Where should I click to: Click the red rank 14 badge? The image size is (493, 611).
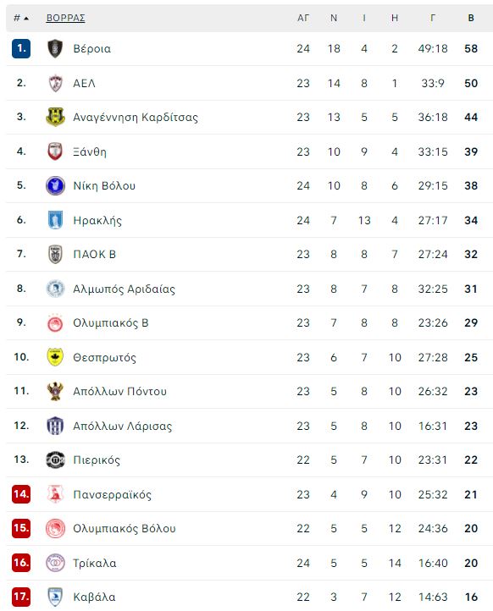click(21, 494)
